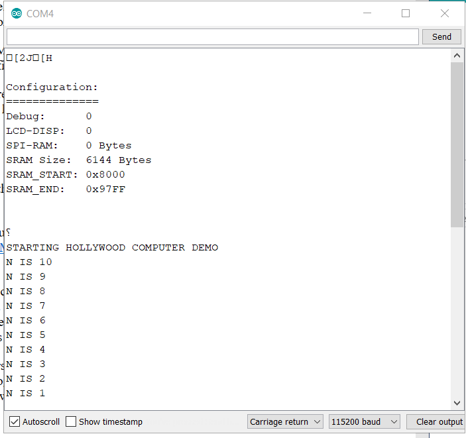
Task: Disable the Autoscroll checkbox
Action: [x=15, y=421]
